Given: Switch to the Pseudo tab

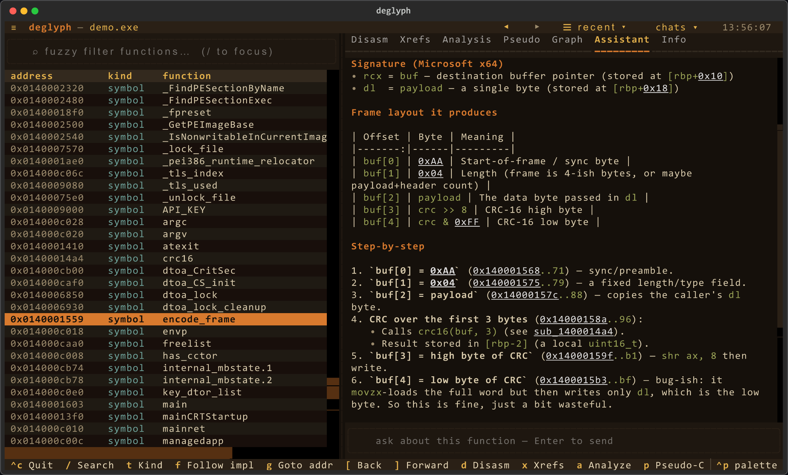Looking at the screenshot, I should click(521, 40).
